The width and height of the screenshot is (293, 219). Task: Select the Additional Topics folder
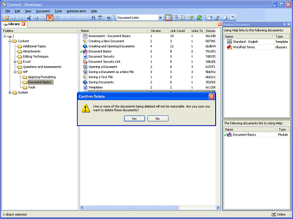[34, 46]
